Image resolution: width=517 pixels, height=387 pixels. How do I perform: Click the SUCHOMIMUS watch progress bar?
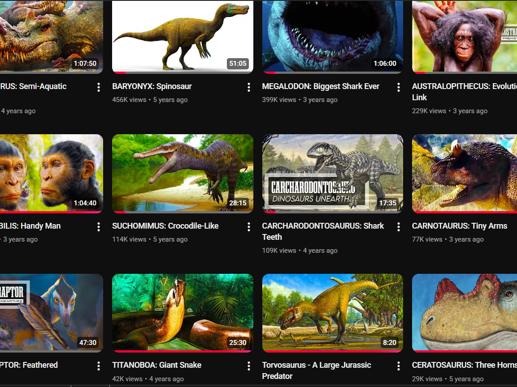tap(182, 212)
